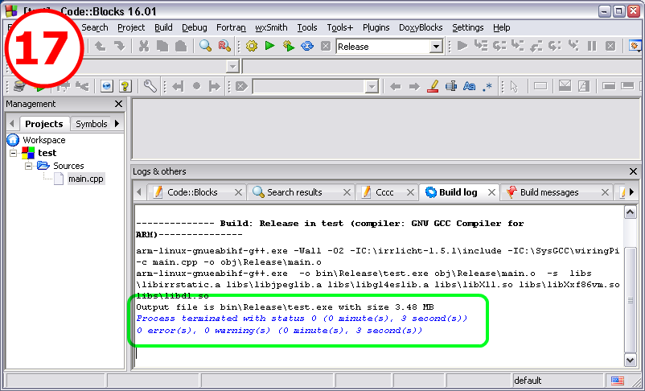Close the Management panel
The width and height of the screenshot is (645, 391).
(118, 104)
